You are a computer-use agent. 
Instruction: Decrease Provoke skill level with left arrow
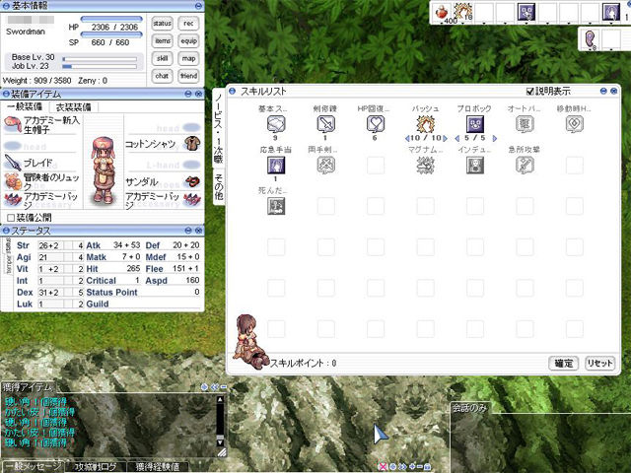(x=456, y=138)
